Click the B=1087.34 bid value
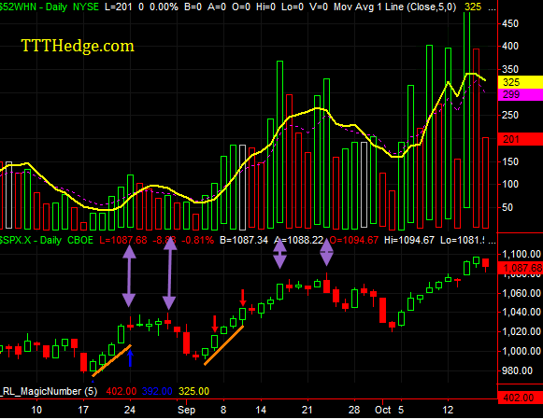Image resolution: width=543 pixels, height=419 pixels. (244, 240)
